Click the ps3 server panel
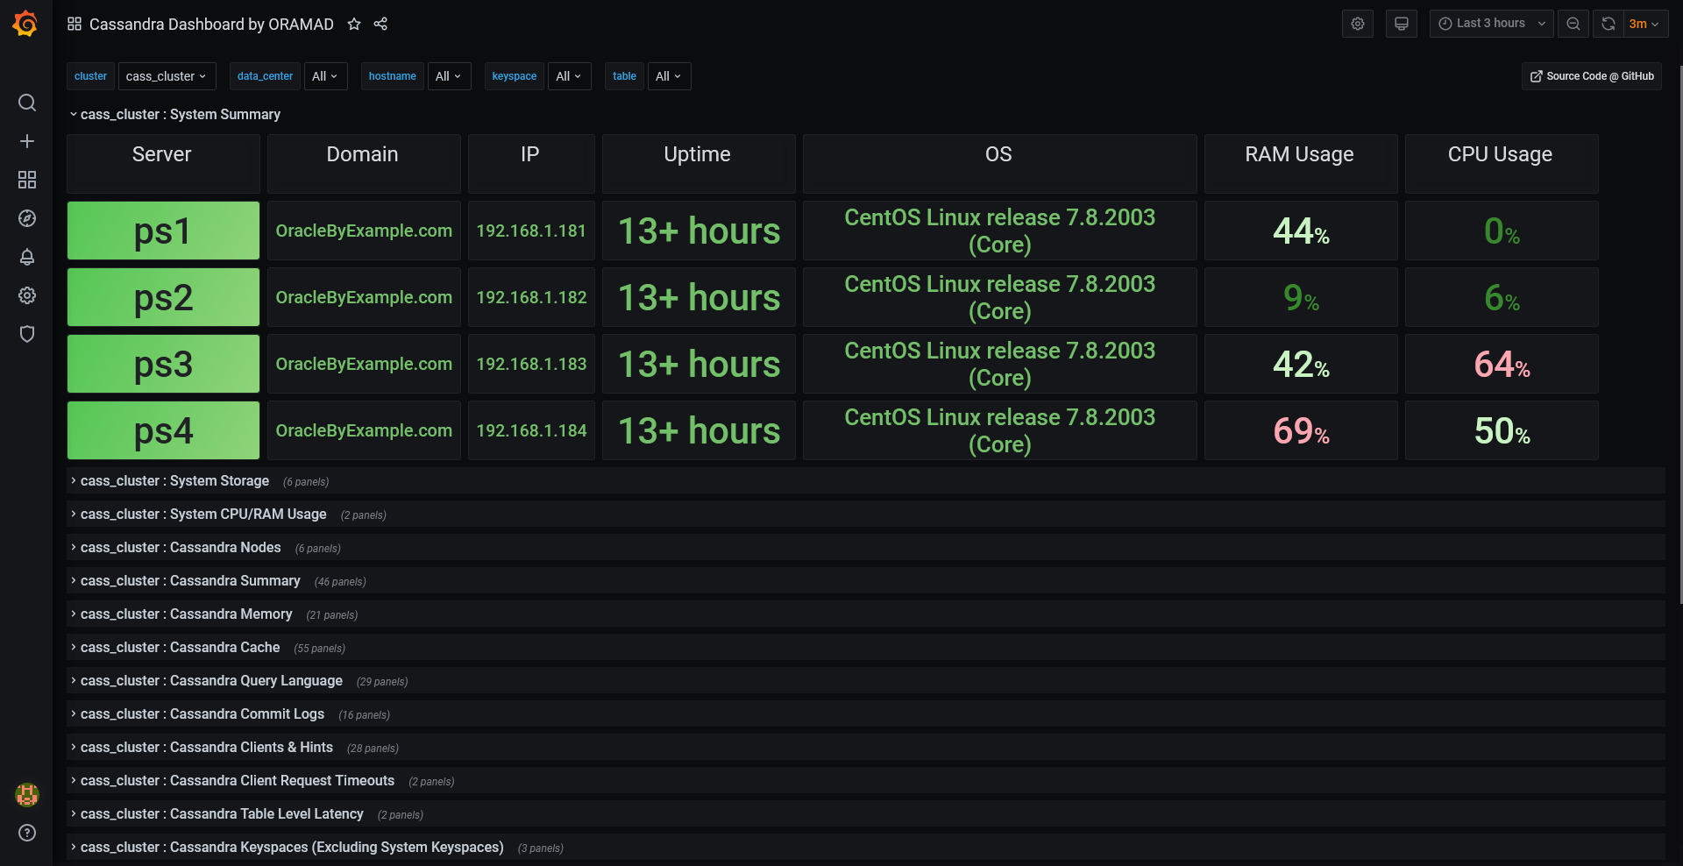1683x866 pixels. (x=163, y=364)
